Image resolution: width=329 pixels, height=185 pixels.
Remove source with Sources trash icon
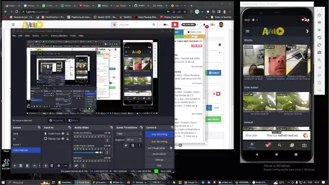pyautogui.click(x=52, y=165)
